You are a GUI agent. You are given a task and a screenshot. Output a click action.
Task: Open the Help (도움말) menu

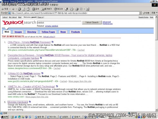point(54,5)
